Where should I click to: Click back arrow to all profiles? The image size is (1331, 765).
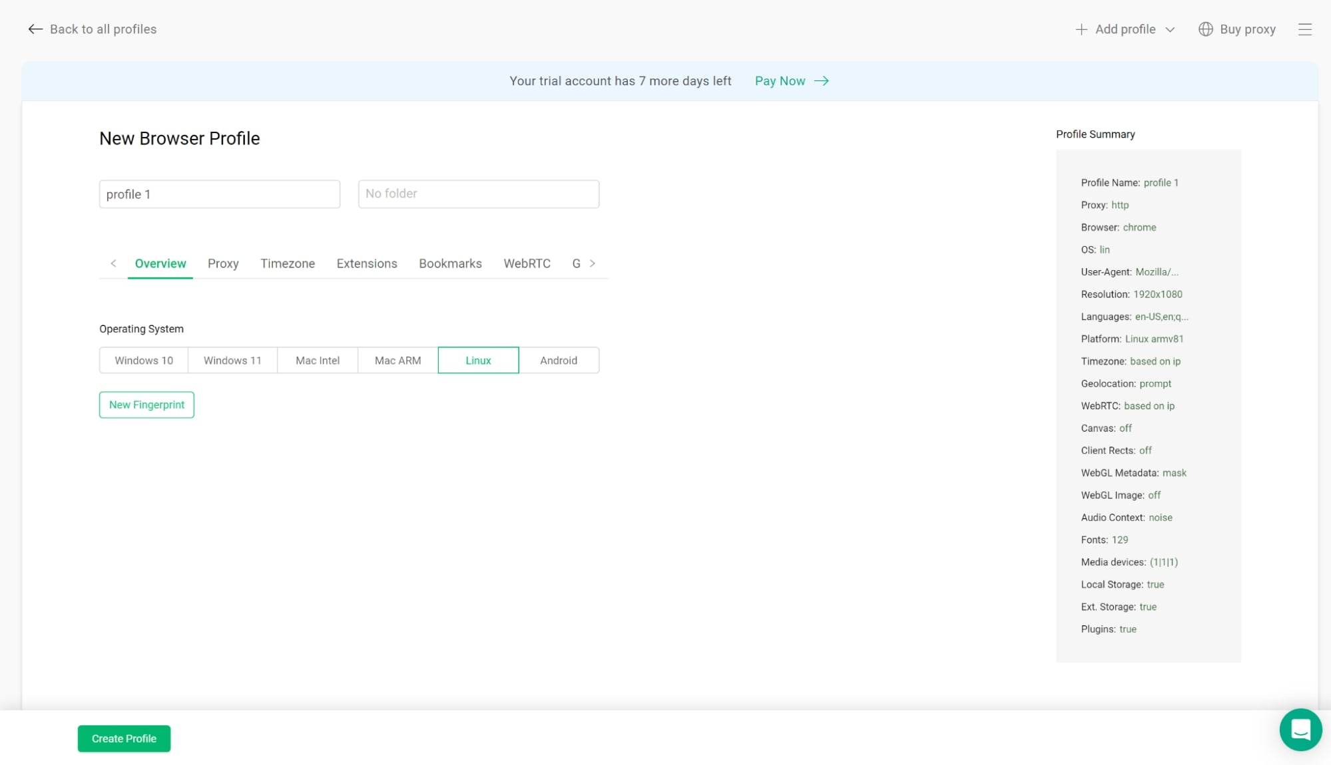pyautogui.click(x=35, y=29)
